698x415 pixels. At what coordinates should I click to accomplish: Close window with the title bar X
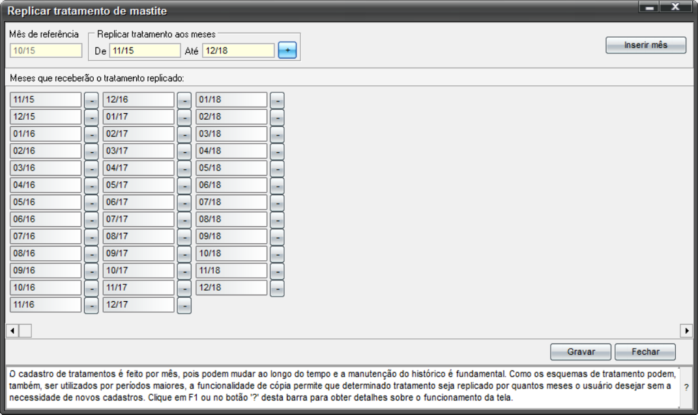675,7
